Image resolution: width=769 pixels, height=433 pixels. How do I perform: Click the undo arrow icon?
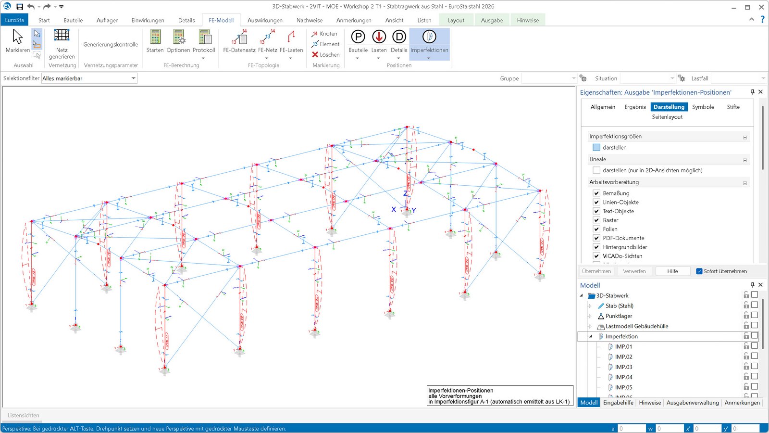[x=31, y=7]
